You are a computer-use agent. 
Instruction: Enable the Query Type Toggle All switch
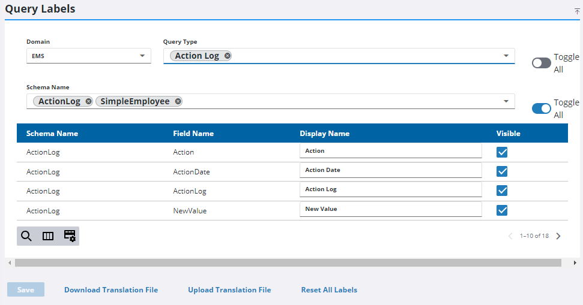[541, 63]
